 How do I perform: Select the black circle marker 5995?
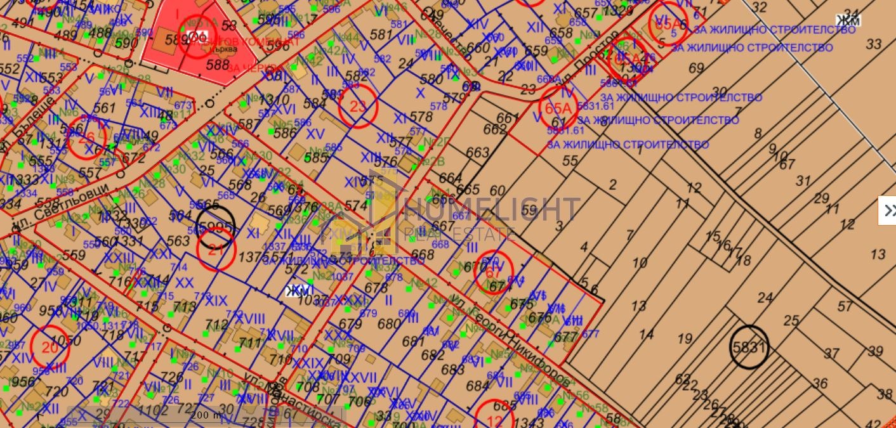coord(216,226)
